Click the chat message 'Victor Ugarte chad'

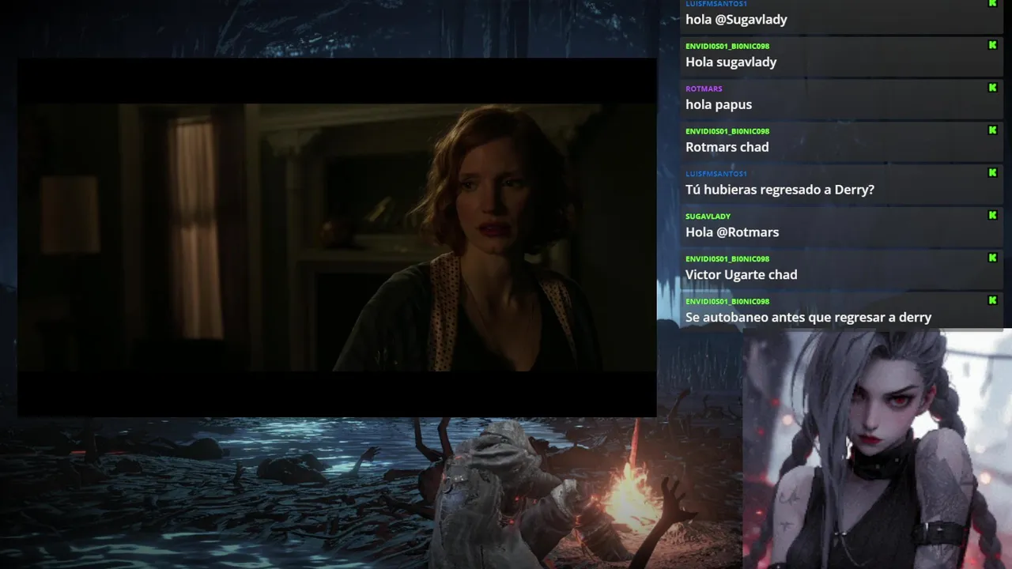click(x=742, y=275)
